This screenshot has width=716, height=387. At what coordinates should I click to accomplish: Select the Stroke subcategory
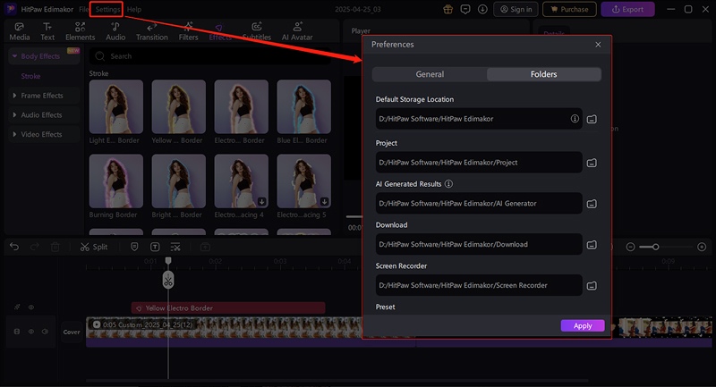(x=30, y=76)
